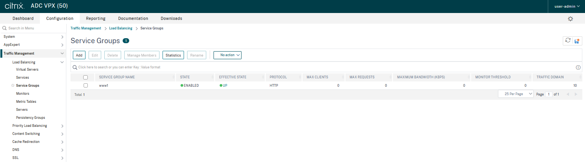Image resolution: width=585 pixels, height=162 pixels.
Task: Tick the checkbox for www1 row
Action: 85,86
